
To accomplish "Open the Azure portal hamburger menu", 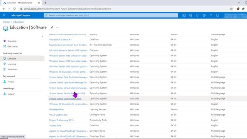I will click(x=4, y=15).
